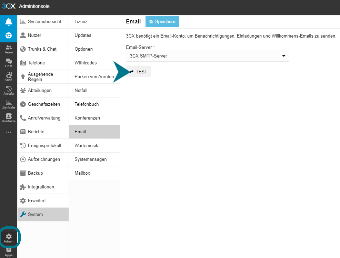Open the Kontakte contacts icon
This screenshot has height=258, width=340.
[9, 118]
